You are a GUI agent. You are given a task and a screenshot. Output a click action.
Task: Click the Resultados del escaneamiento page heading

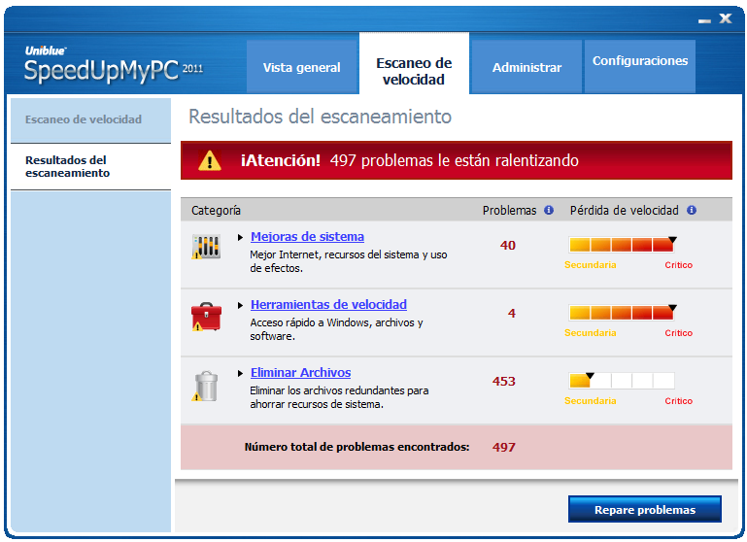click(x=321, y=117)
